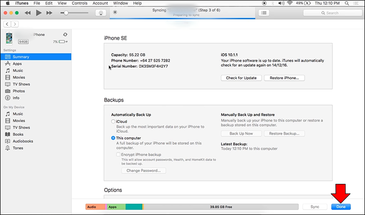The image size is (365, 215).
Task: Click the Wi-Fi menu bar icon
Action: (290, 3)
